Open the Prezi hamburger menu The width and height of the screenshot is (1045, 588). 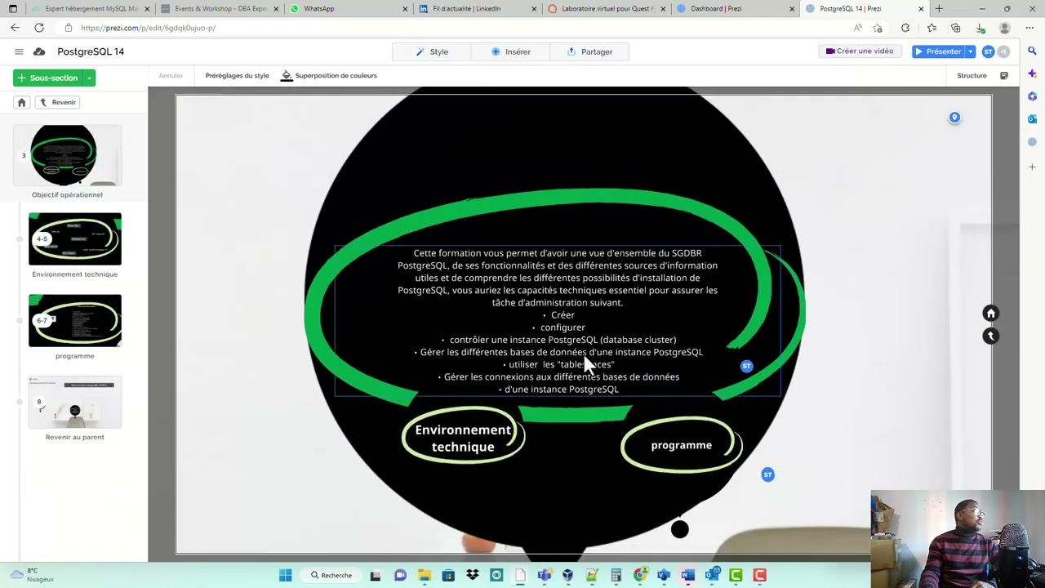[x=19, y=51]
